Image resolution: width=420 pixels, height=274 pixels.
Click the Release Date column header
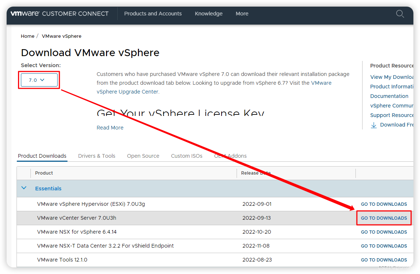(256, 173)
